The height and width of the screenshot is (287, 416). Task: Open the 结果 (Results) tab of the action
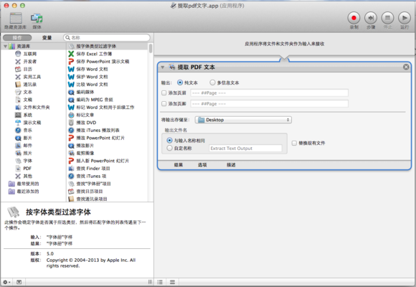tap(179, 165)
